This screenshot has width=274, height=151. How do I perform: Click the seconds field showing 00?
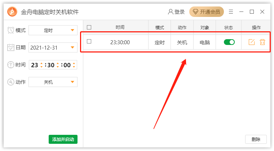coord(67,65)
